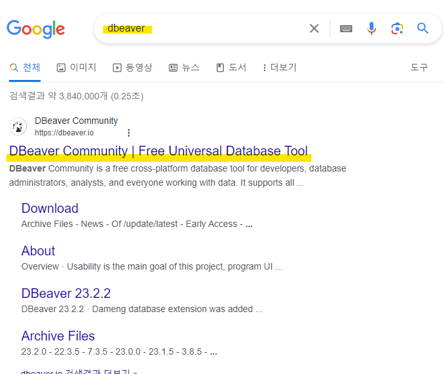The height and width of the screenshot is (374, 445).
Task: Click the free cross-platform database tool snippet
Action: pyautogui.click(x=177, y=175)
